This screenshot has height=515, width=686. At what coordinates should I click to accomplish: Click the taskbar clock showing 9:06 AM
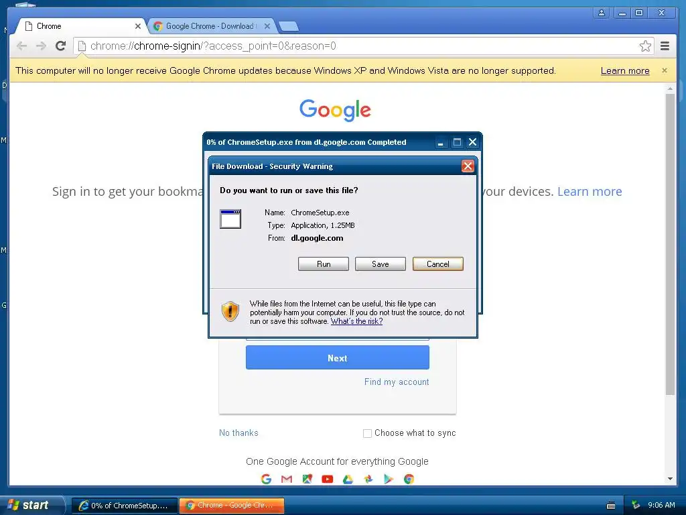(661, 506)
